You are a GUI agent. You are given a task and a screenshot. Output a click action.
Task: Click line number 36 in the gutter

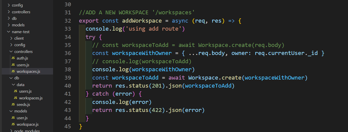(x=68, y=53)
